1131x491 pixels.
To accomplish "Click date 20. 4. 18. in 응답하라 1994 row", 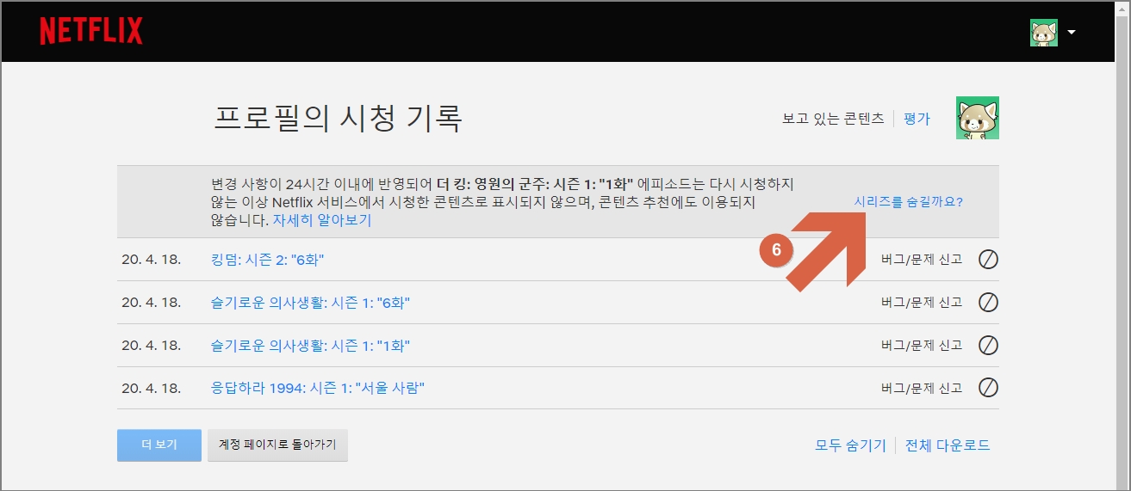I will pyautogui.click(x=151, y=388).
